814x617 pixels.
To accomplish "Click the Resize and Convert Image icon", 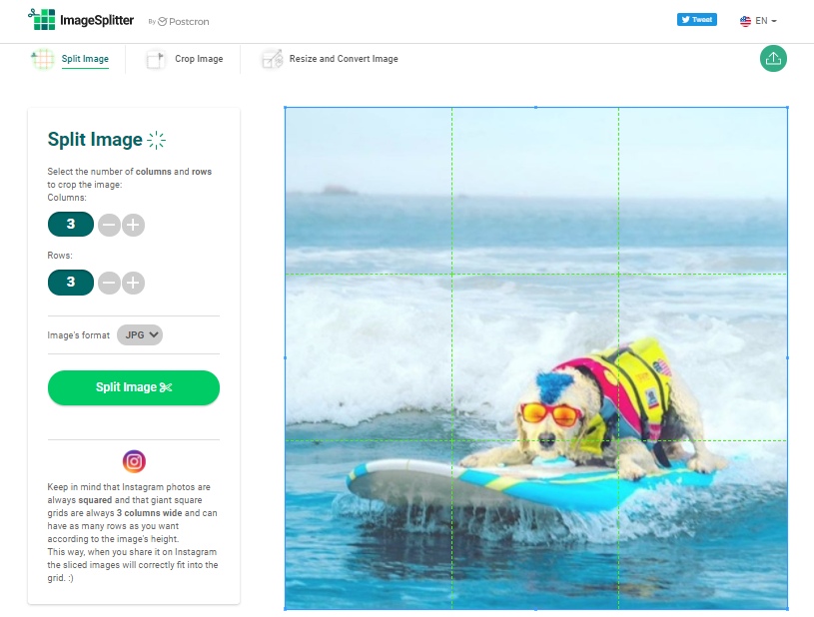I will coord(272,59).
